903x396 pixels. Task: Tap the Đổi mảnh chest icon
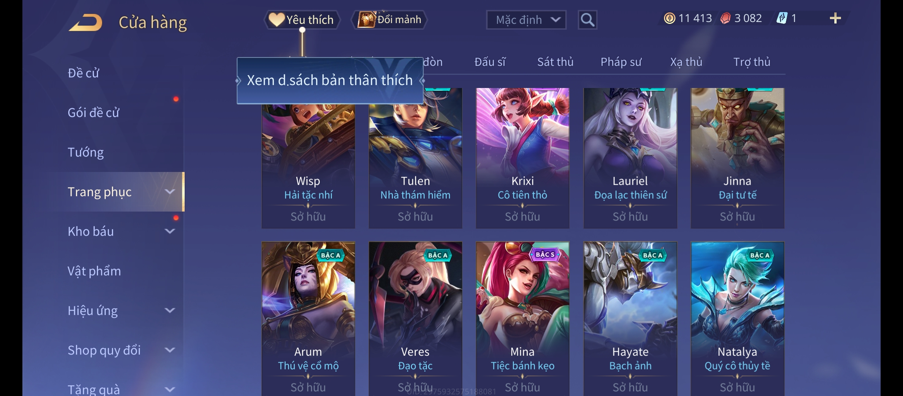[x=367, y=19]
